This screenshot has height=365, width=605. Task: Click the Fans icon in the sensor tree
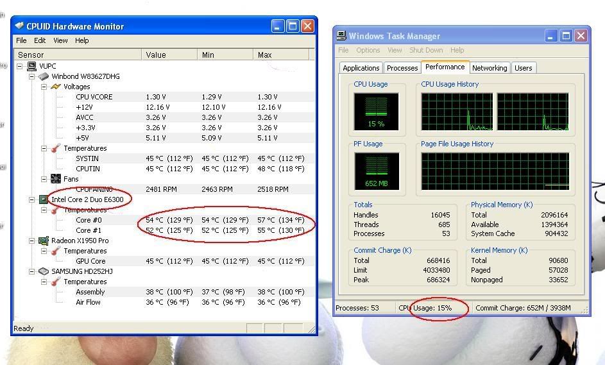click(56, 179)
